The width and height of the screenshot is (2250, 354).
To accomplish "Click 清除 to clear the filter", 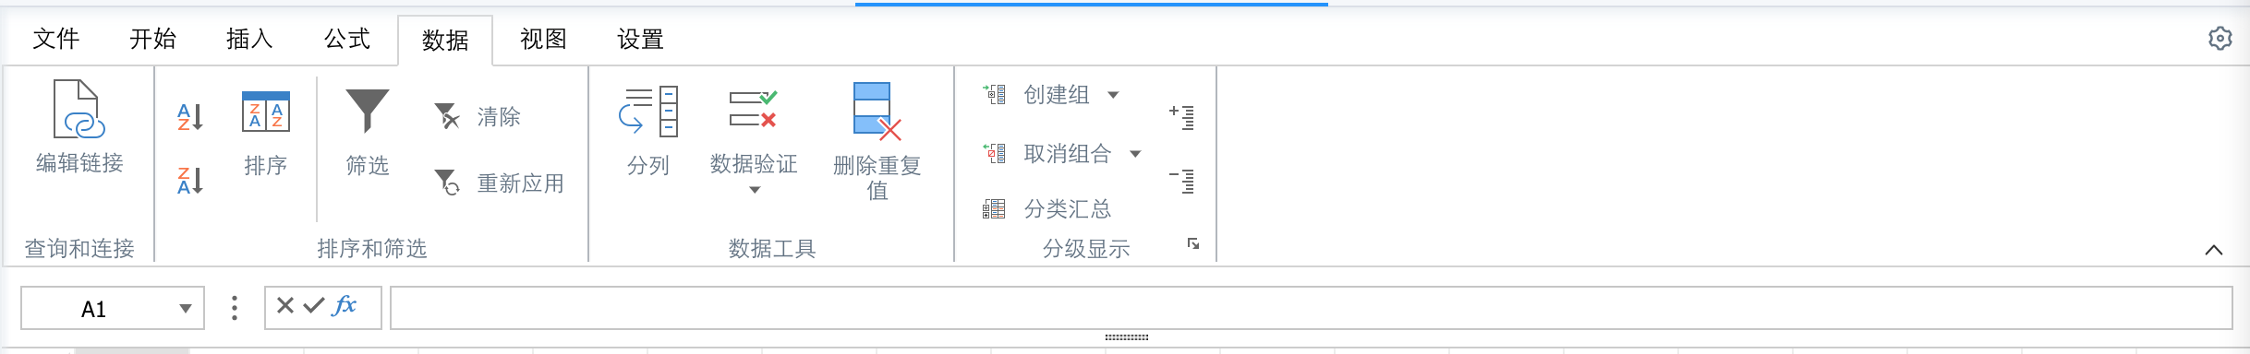I will pos(478,117).
